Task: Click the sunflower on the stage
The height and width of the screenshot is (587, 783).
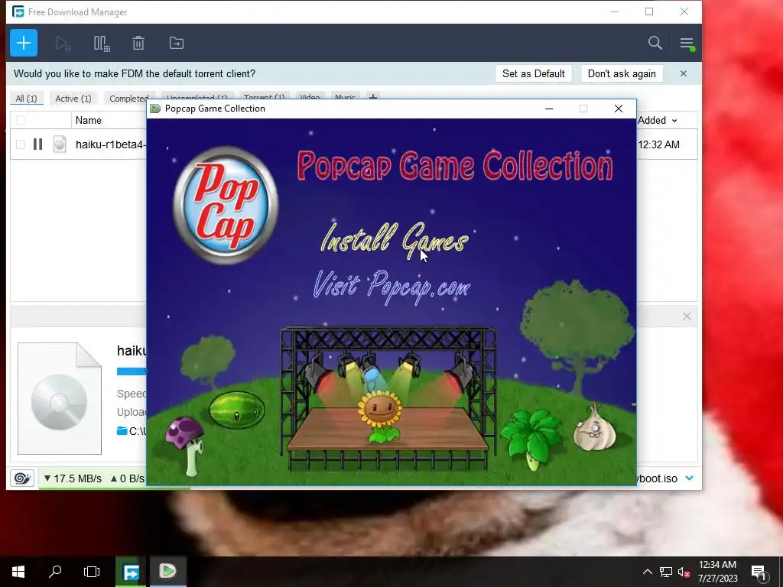Action: coord(380,417)
